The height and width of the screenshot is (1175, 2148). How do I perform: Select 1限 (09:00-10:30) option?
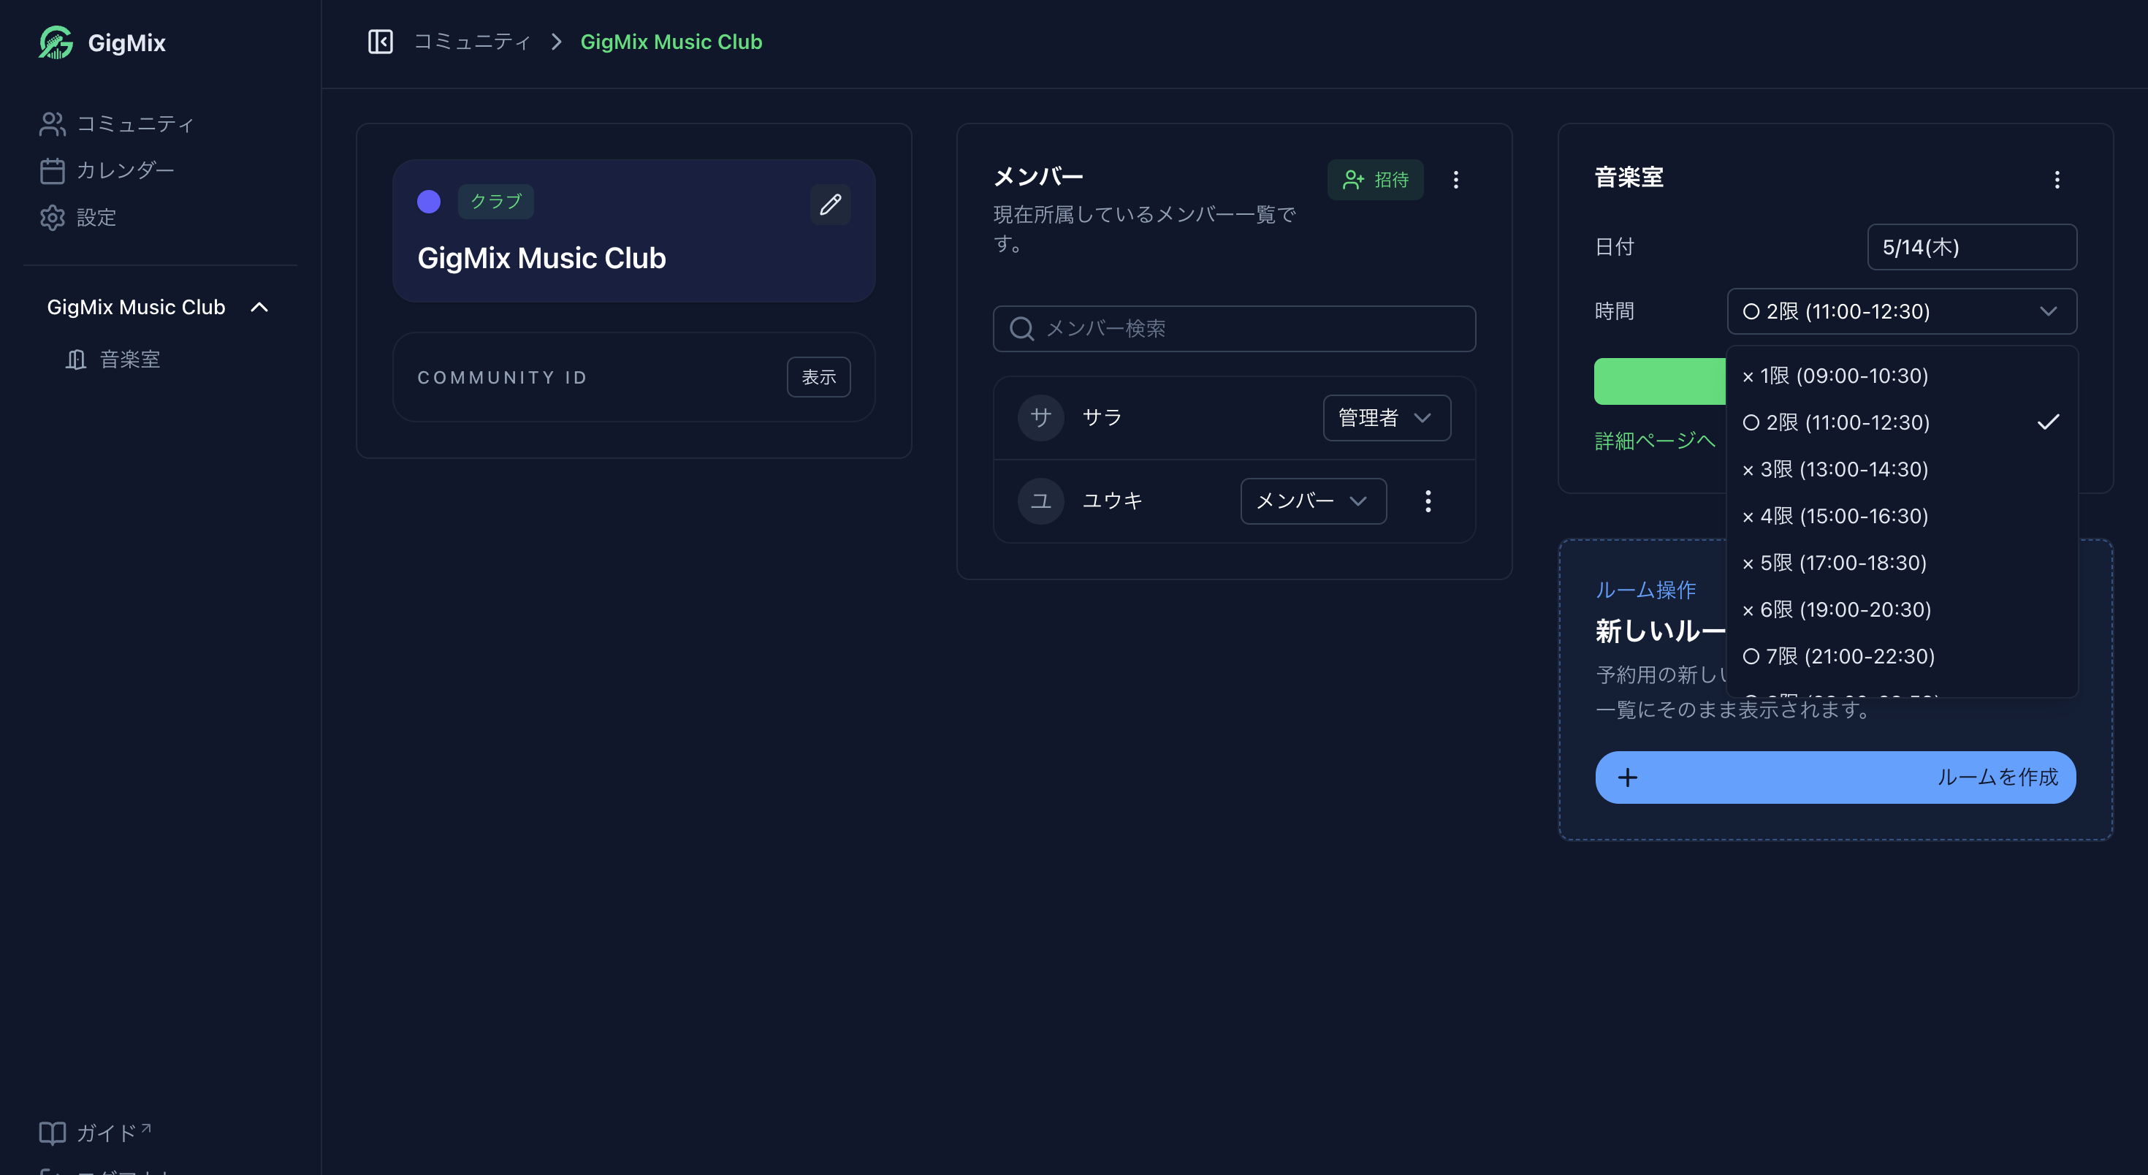[x=1901, y=376]
